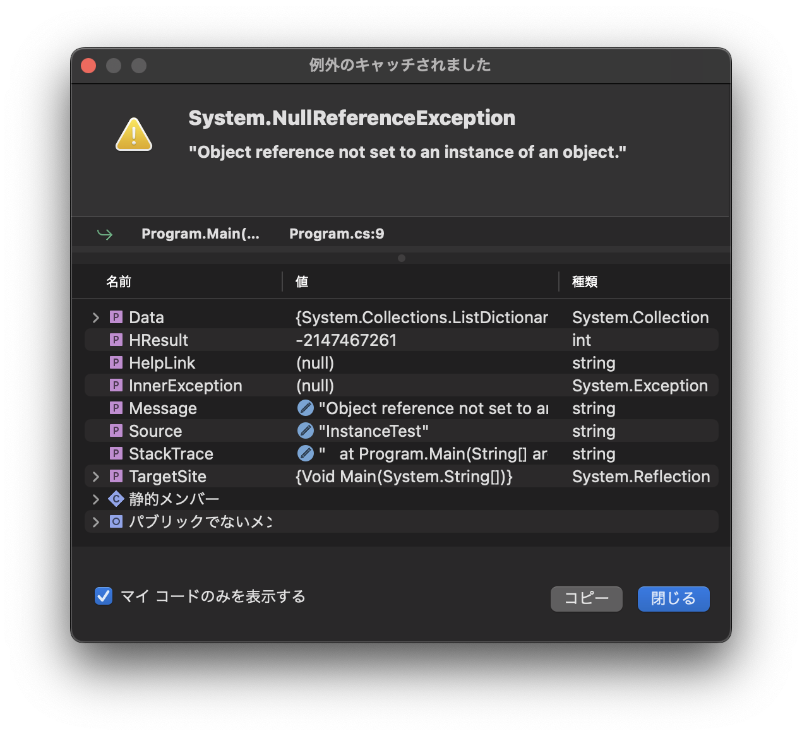Click the pencil icon next to Source value

[x=306, y=430]
